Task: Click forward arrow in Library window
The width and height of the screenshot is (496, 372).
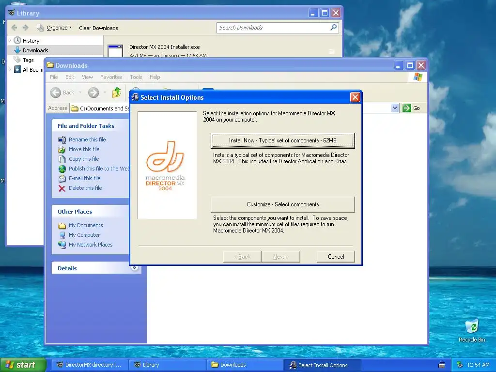Action: pos(26,28)
